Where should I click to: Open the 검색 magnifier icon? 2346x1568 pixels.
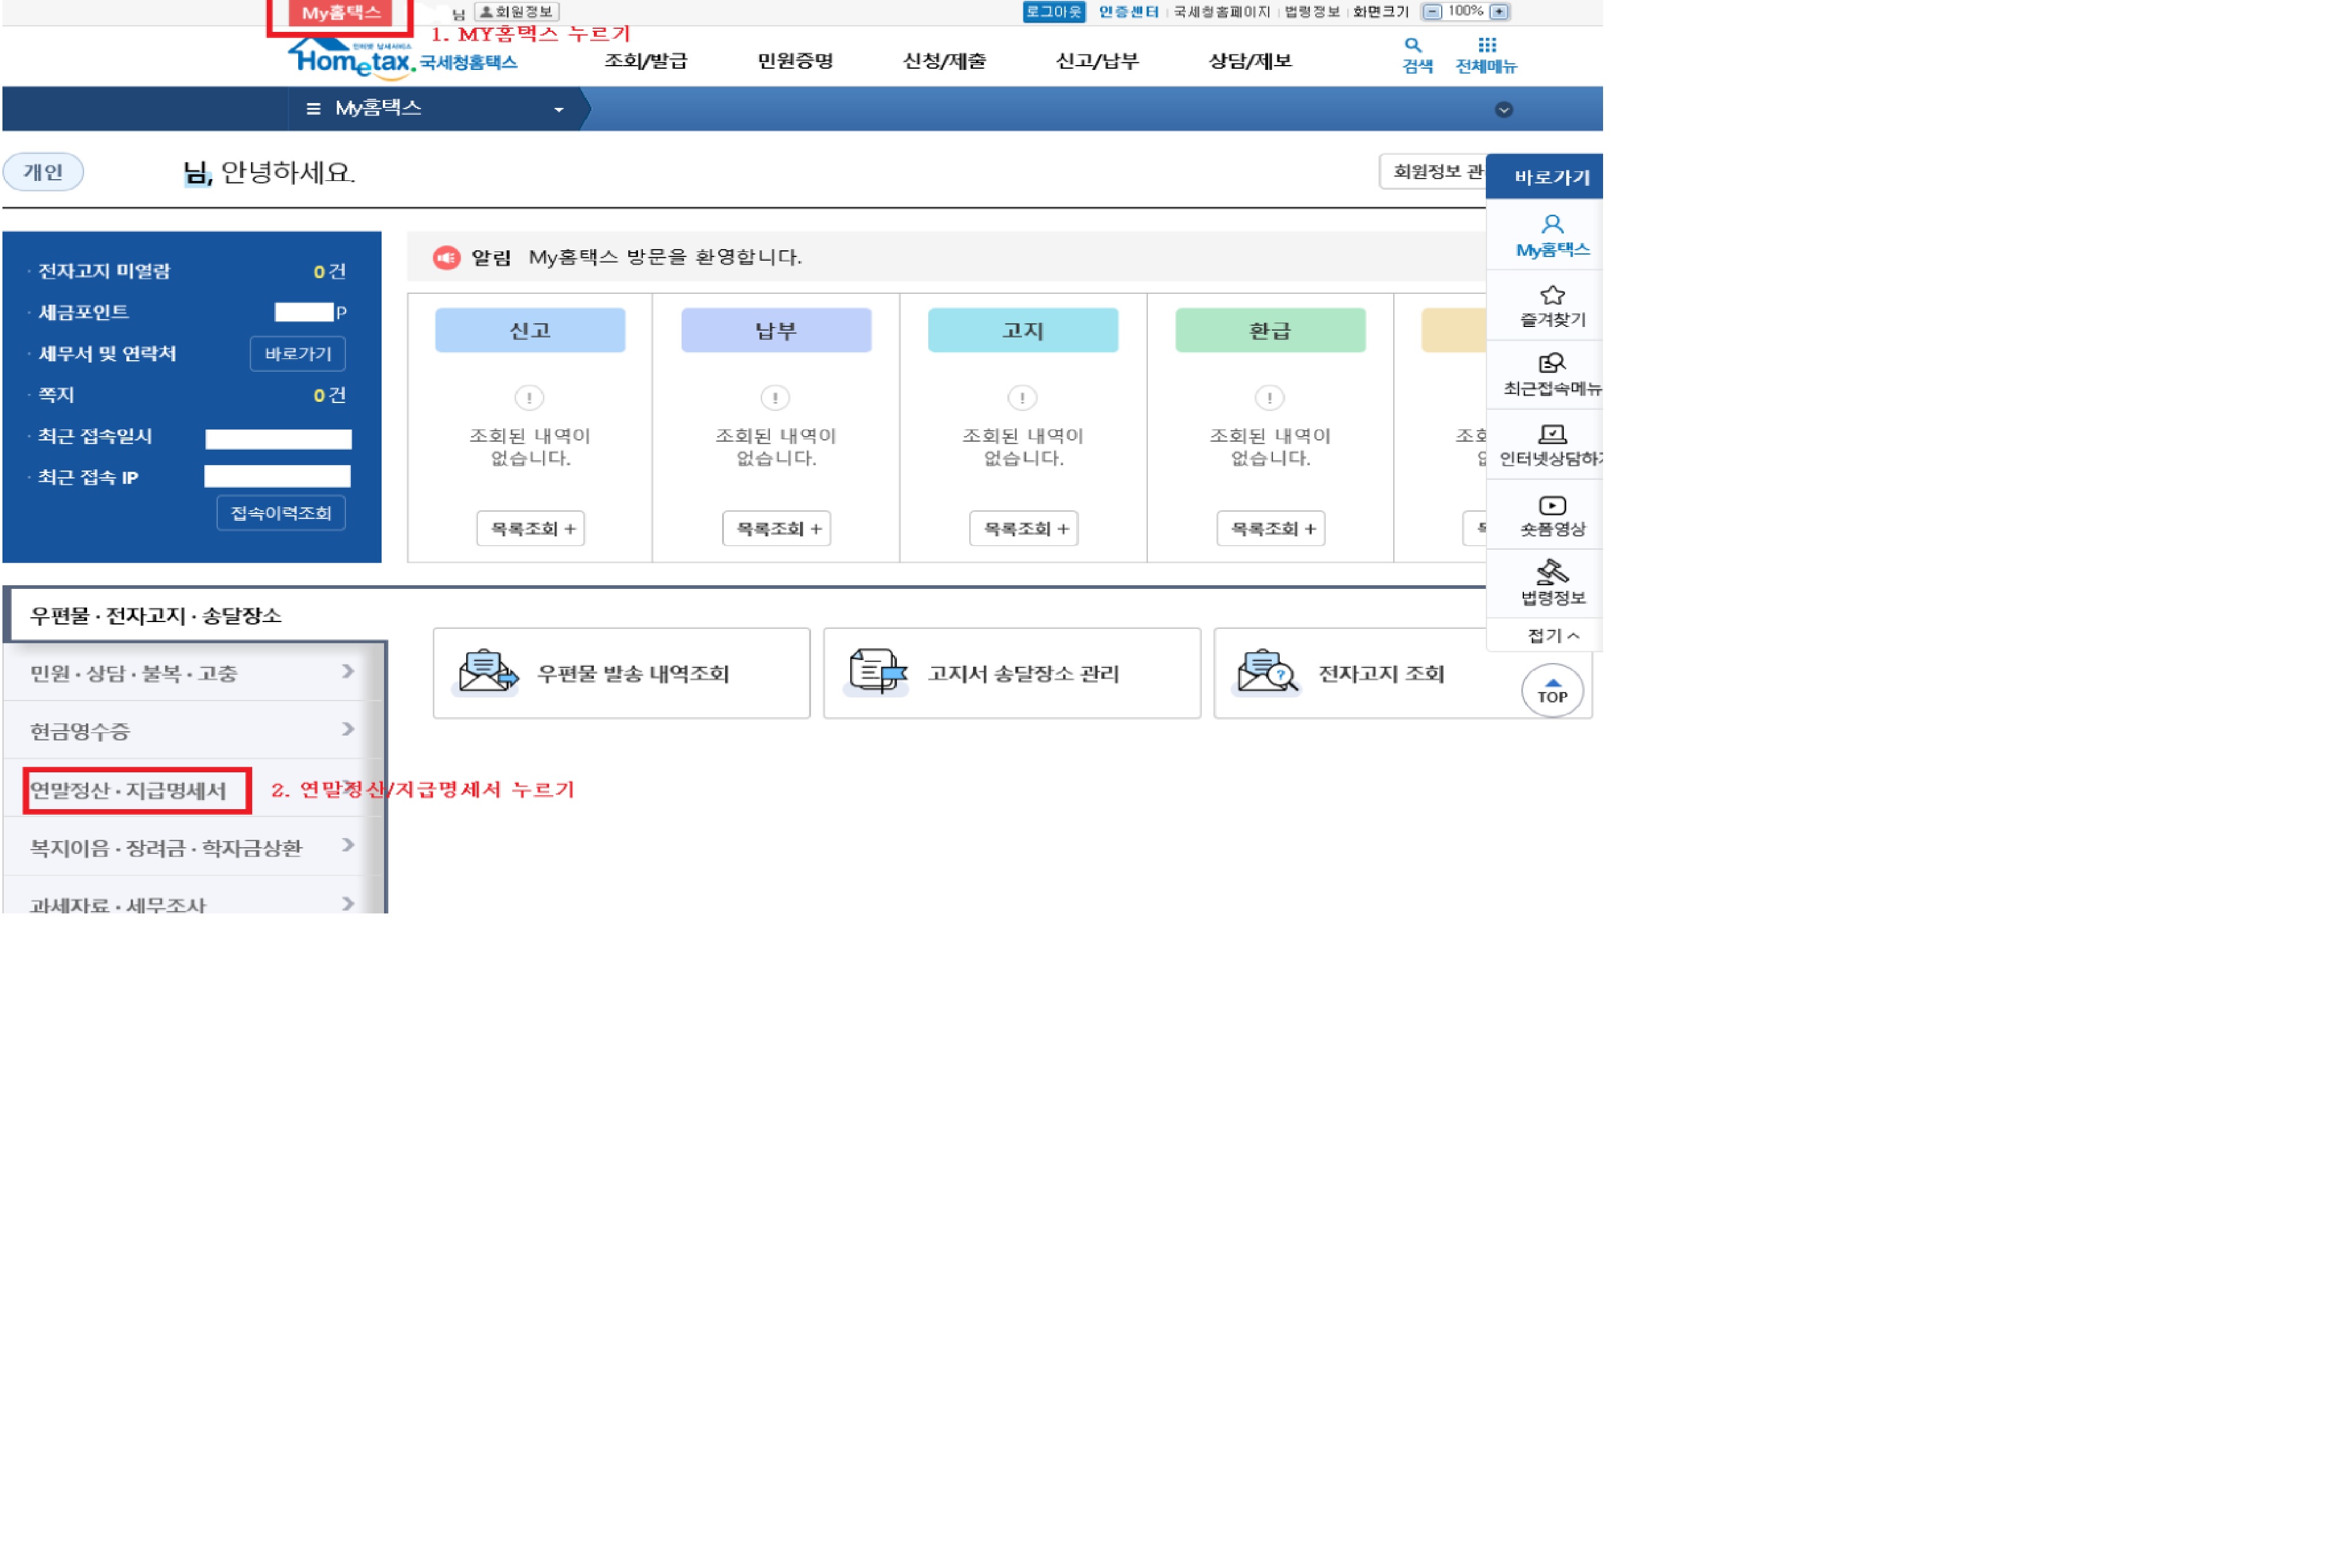(x=1412, y=45)
